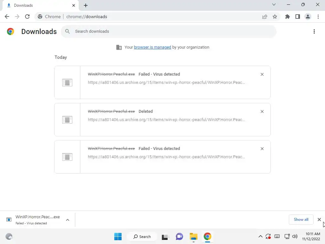Remove the first Failed - Virus detected entry
This screenshot has width=325, height=244.
coord(262,74)
